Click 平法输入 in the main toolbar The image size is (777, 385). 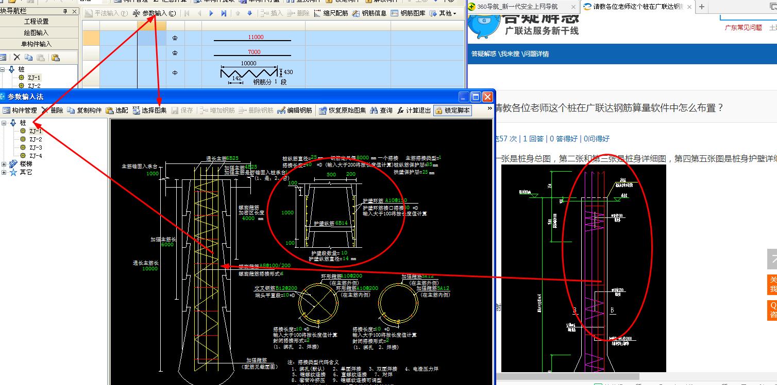(106, 13)
